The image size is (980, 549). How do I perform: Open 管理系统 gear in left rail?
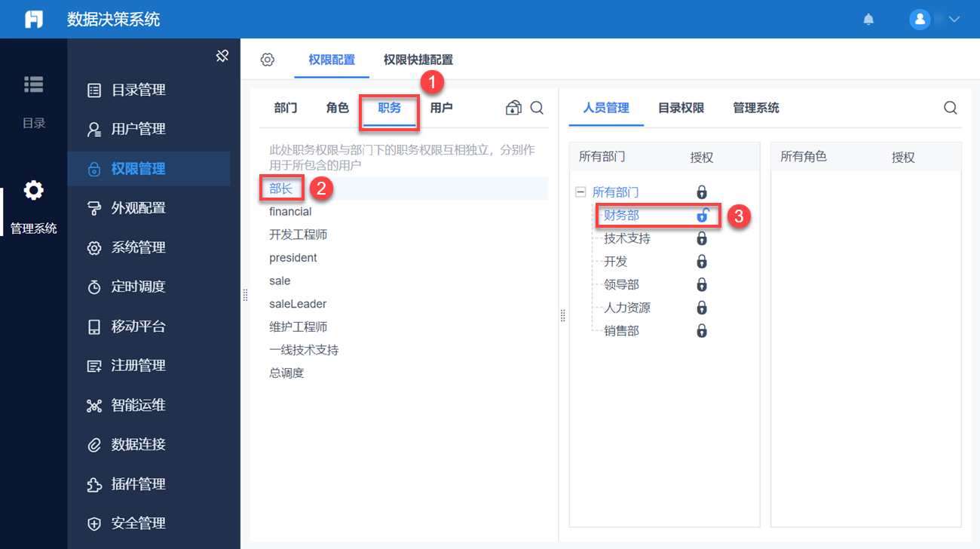(33, 191)
